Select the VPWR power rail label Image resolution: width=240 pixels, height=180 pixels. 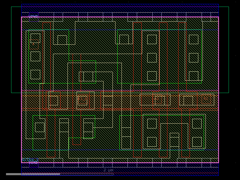(x=33, y=16)
